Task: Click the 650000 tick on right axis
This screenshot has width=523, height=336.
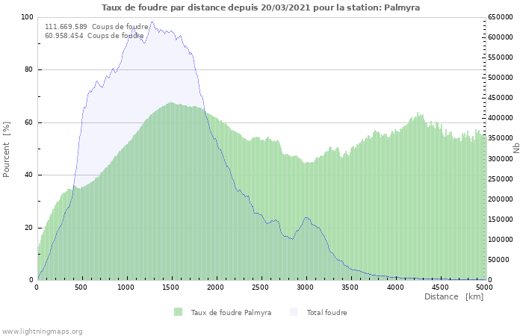Action: click(x=500, y=17)
